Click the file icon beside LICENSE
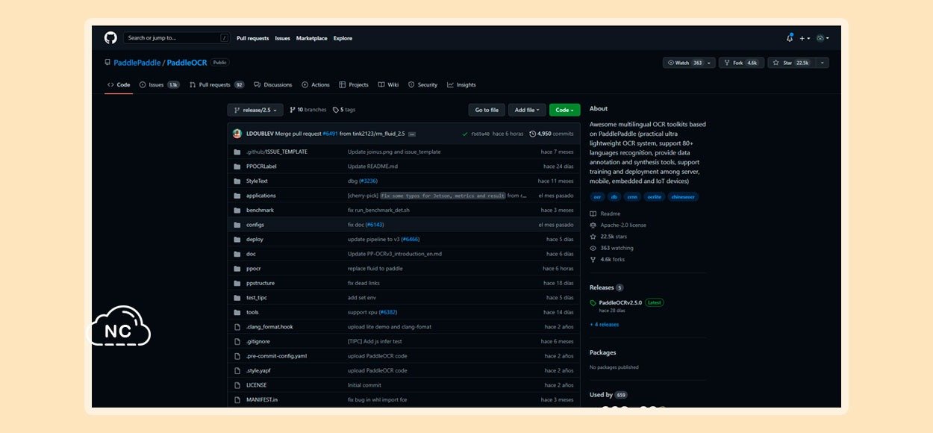 [237, 385]
